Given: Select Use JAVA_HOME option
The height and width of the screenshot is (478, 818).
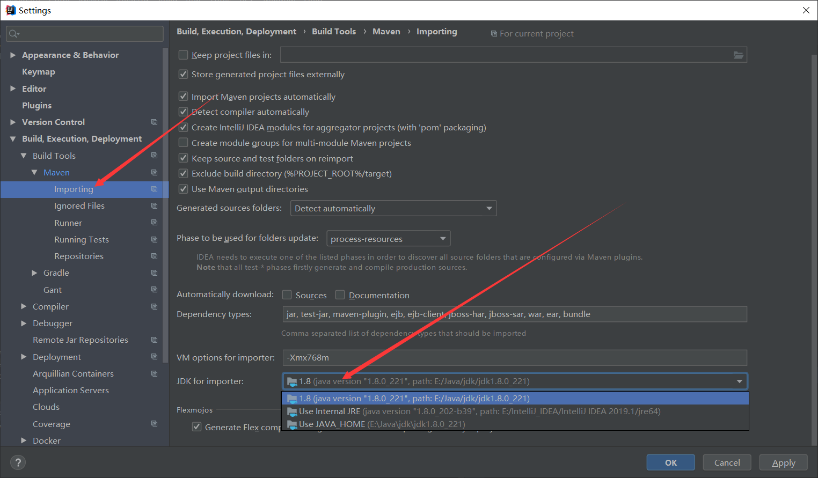Looking at the screenshot, I should (515, 424).
